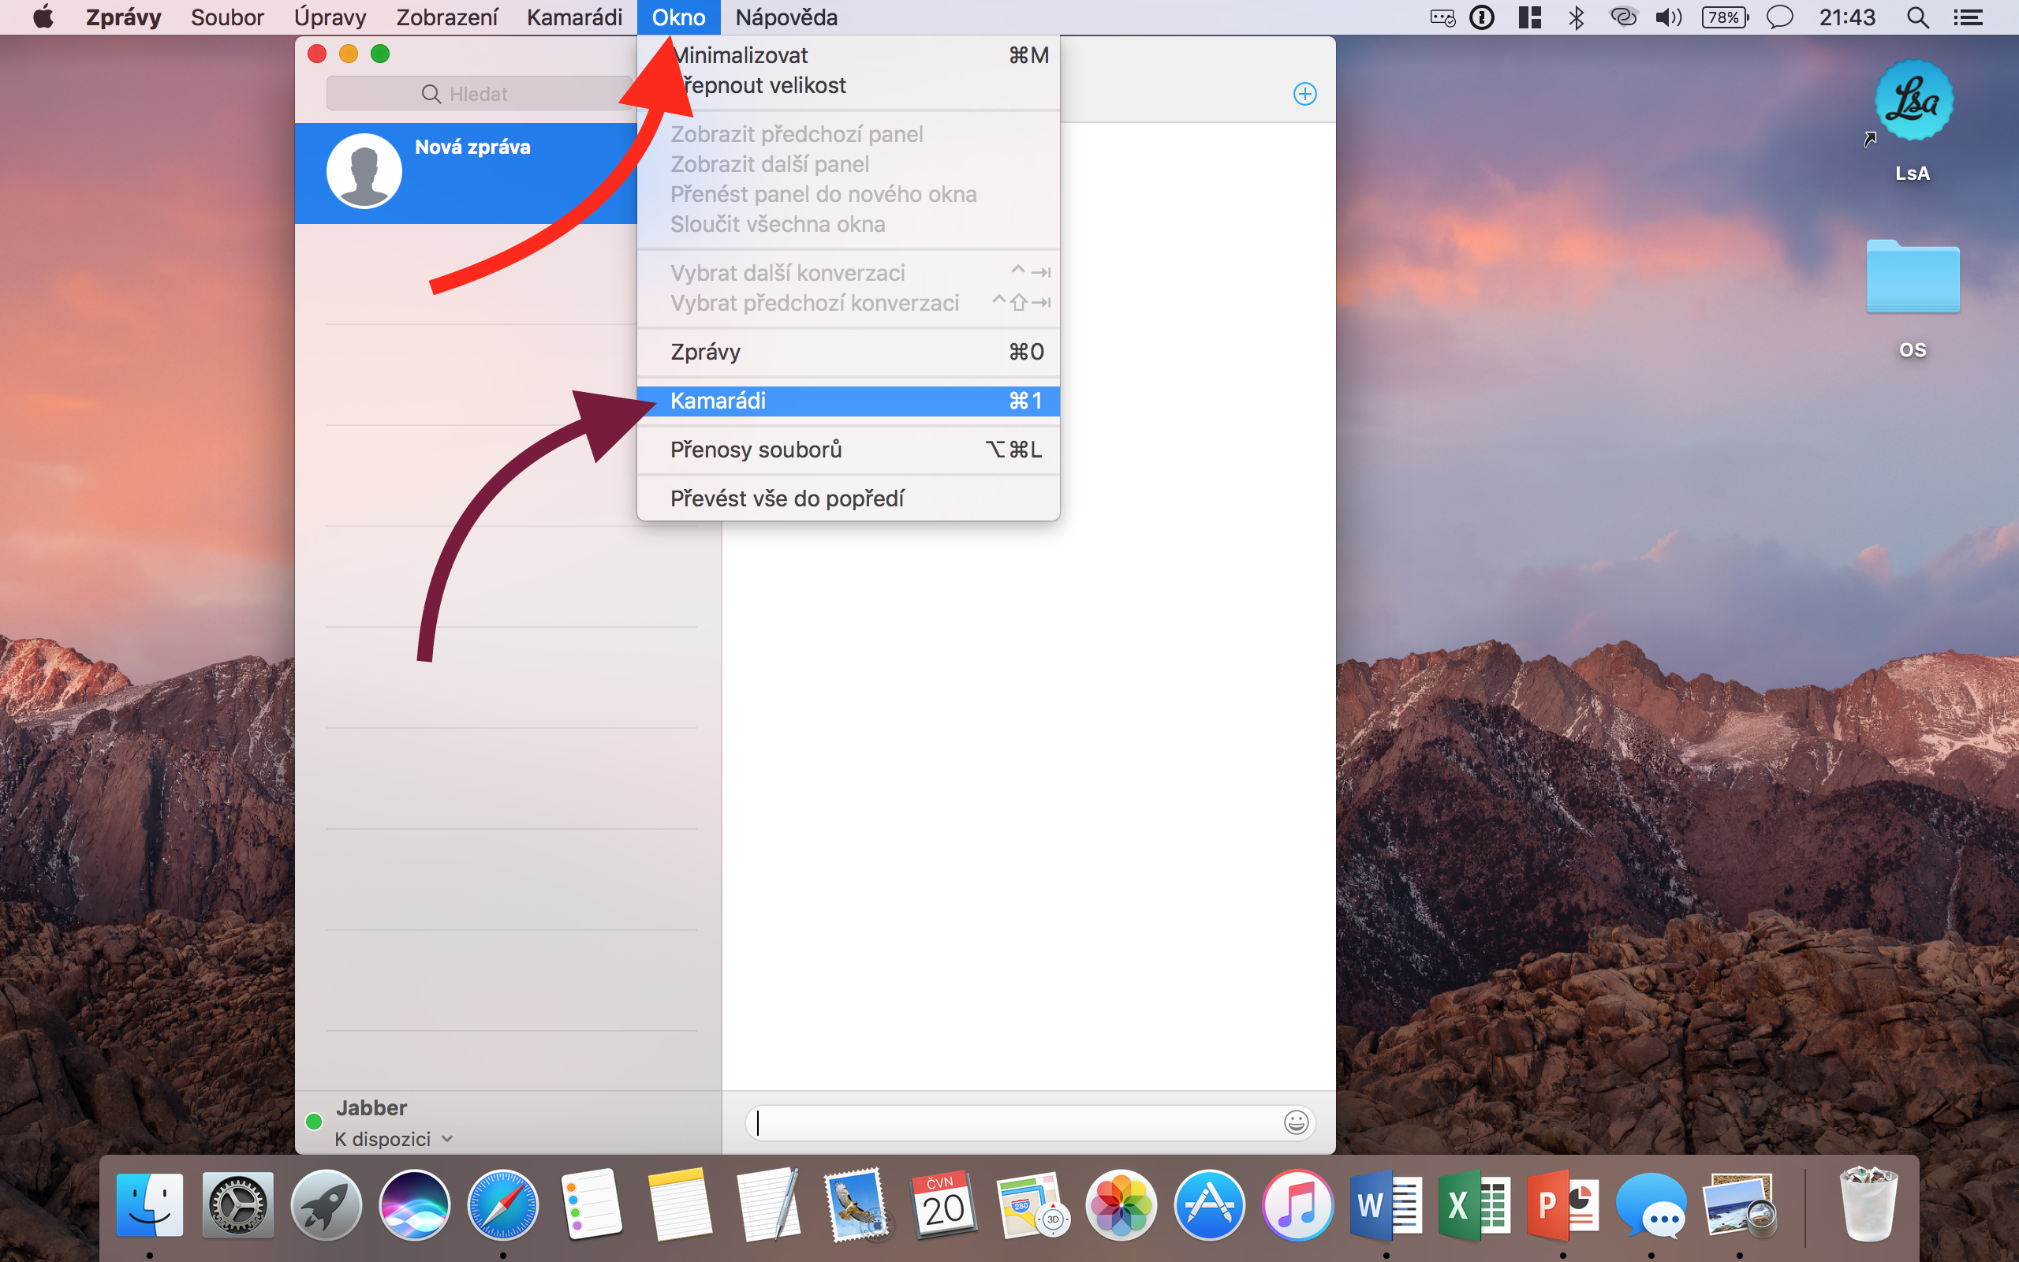Open iTunes from the dock
This screenshot has height=1262, width=2019.
pyautogui.click(x=1297, y=1205)
